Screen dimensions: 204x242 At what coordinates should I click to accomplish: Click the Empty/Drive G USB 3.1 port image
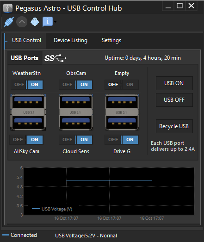tap(122, 112)
